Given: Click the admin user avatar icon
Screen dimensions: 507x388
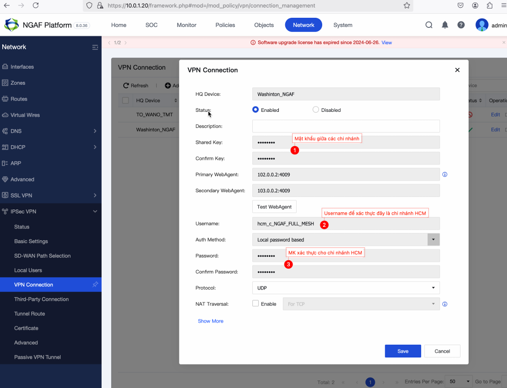Looking at the screenshot, I should [482, 25].
